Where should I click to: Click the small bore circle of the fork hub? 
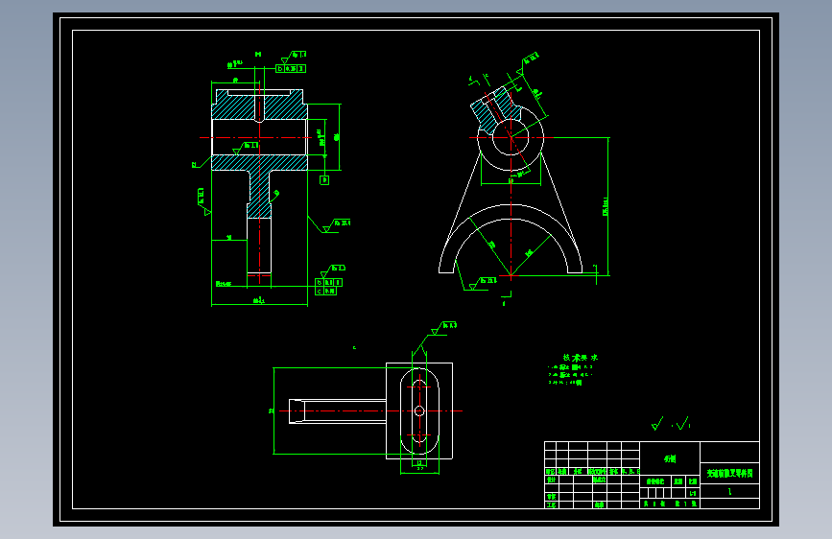coord(511,137)
